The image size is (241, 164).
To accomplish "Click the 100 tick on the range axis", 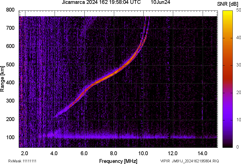I will pyautogui.click(x=10, y=137).
